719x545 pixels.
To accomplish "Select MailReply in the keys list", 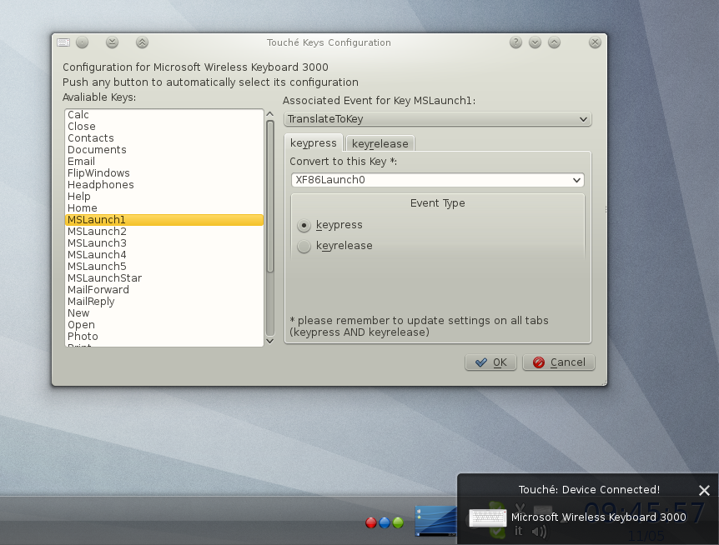I will (x=164, y=302).
